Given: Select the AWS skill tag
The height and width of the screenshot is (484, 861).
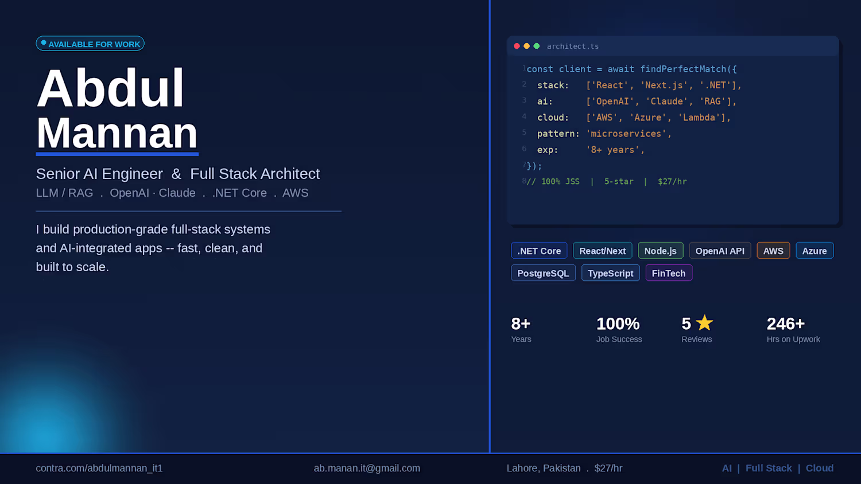Looking at the screenshot, I should (x=773, y=251).
